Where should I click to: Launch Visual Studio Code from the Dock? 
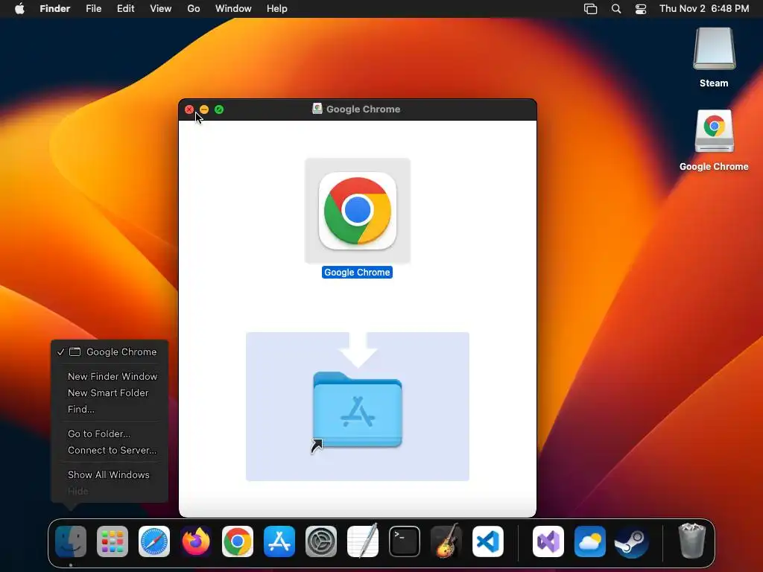[488, 541]
